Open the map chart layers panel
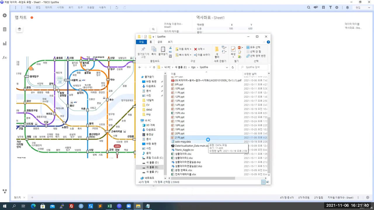 coord(19,29)
